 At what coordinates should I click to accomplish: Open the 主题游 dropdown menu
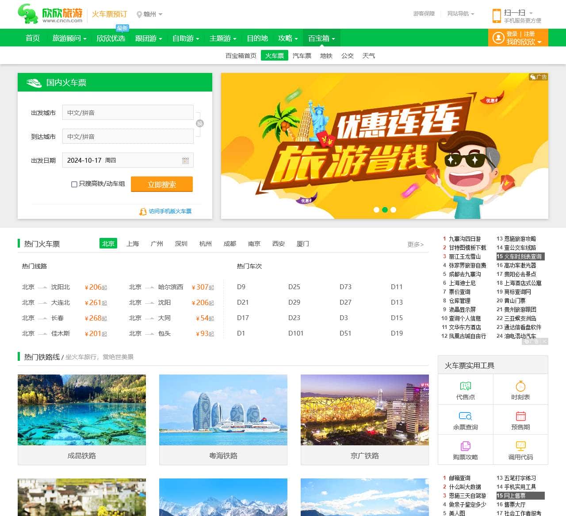(223, 38)
